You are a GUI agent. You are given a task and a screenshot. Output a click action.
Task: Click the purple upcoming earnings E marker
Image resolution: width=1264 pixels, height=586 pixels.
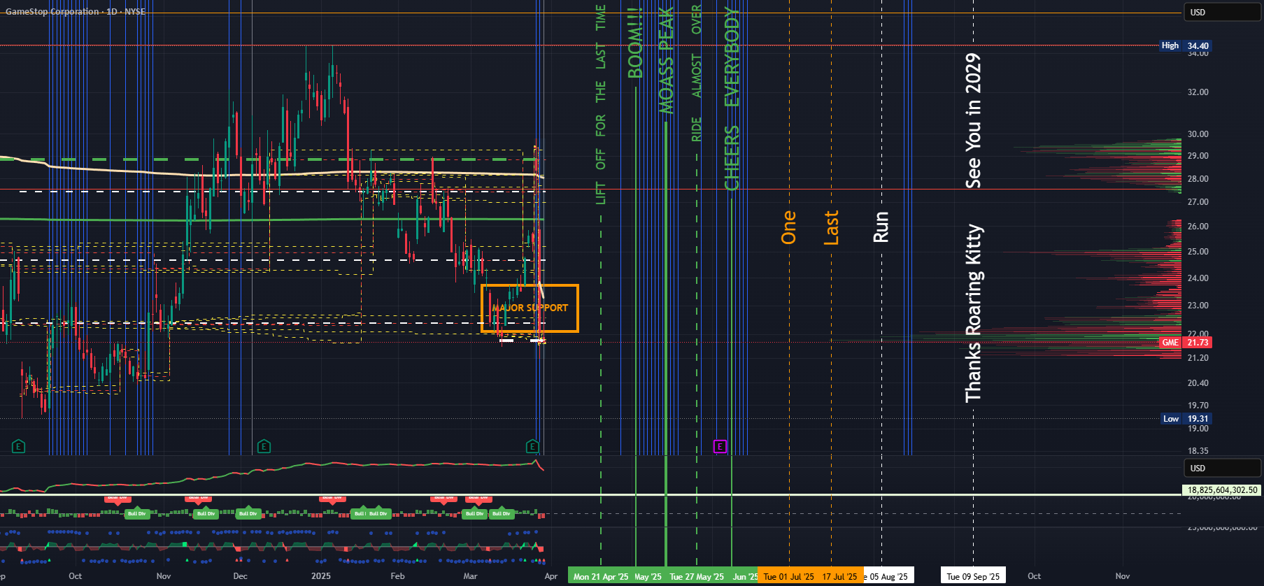click(x=720, y=446)
